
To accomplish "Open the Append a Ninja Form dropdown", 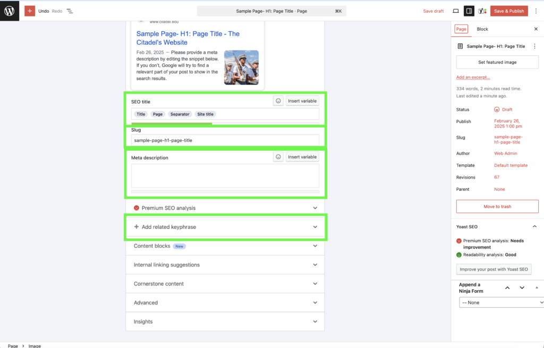I will click(x=500, y=302).
